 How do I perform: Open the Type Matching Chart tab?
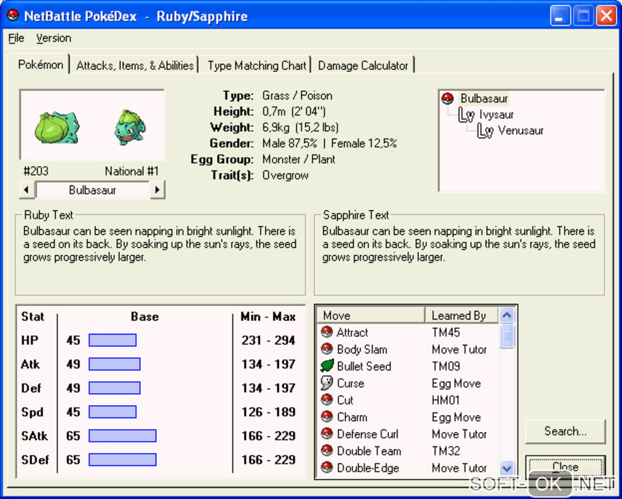257,65
